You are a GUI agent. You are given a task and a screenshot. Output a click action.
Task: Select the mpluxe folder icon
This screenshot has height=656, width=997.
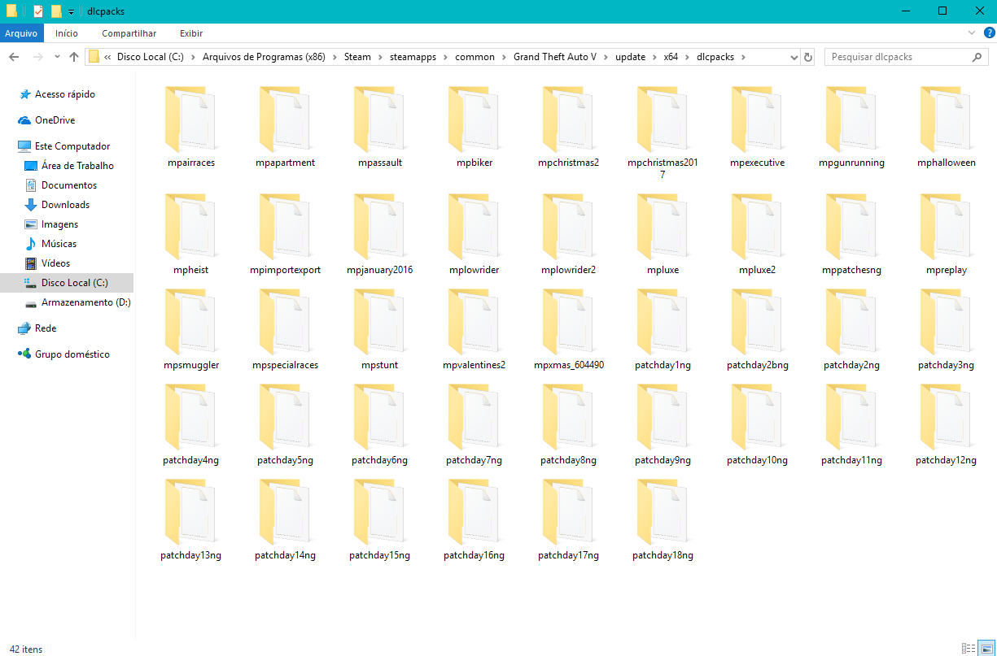tap(662, 226)
